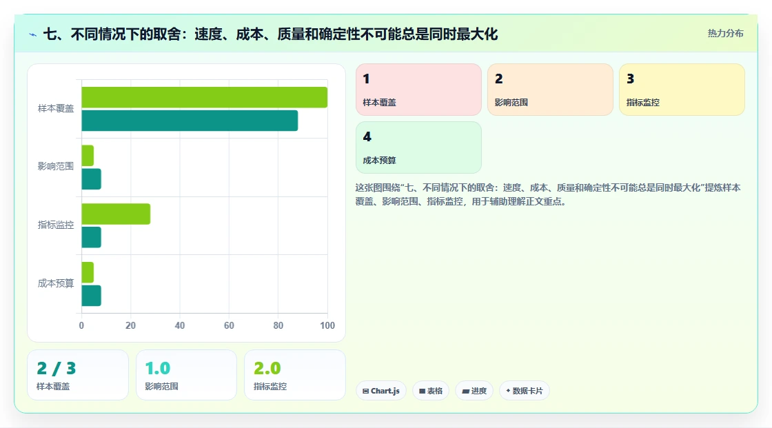Image resolution: width=772 pixels, height=428 pixels.
Task: Click the 进度 tag chip
Action: click(474, 391)
